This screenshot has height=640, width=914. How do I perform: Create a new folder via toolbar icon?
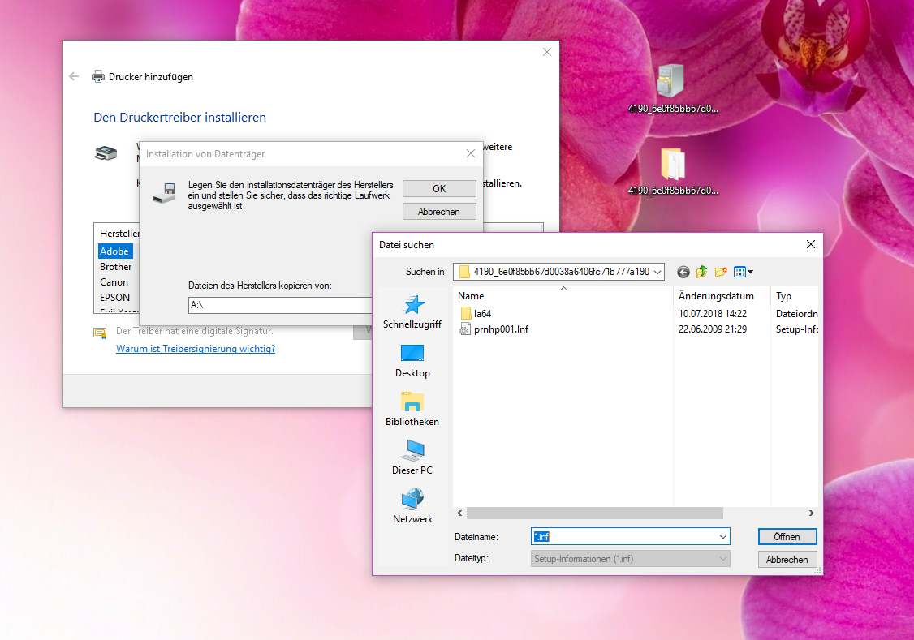[721, 272]
